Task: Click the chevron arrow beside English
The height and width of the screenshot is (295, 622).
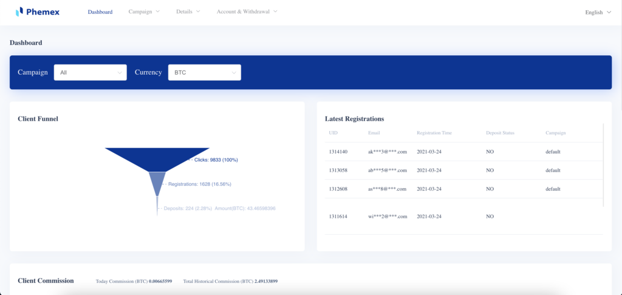Action: [609, 12]
